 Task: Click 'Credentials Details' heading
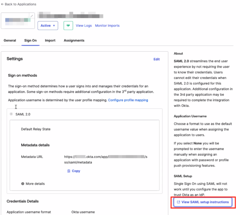pyautogui.click(x=23, y=201)
